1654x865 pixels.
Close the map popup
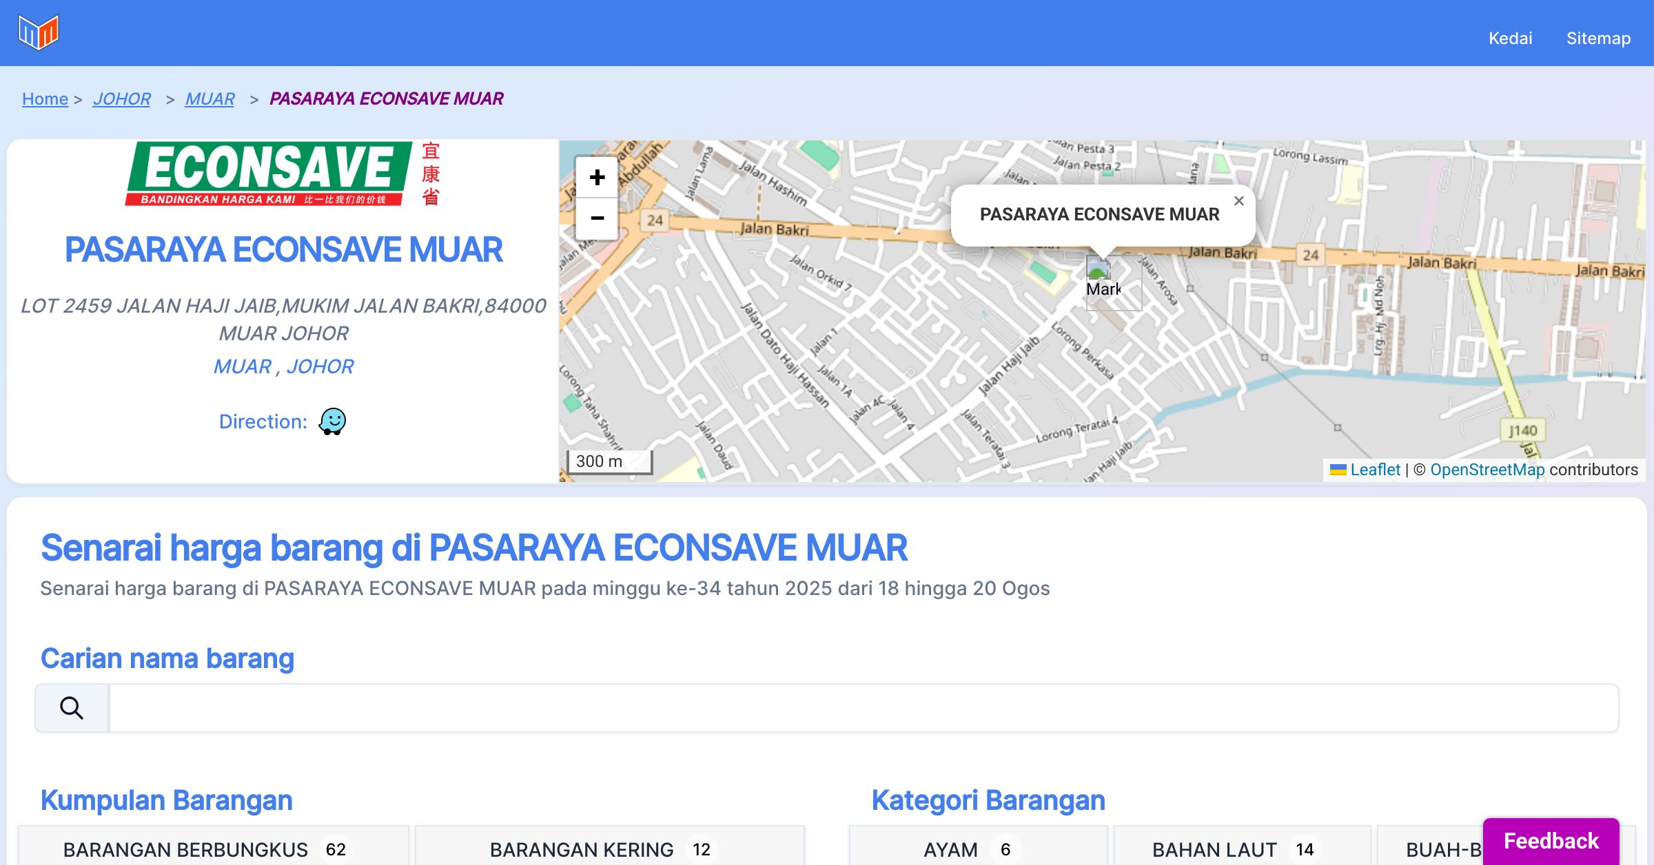1238,201
